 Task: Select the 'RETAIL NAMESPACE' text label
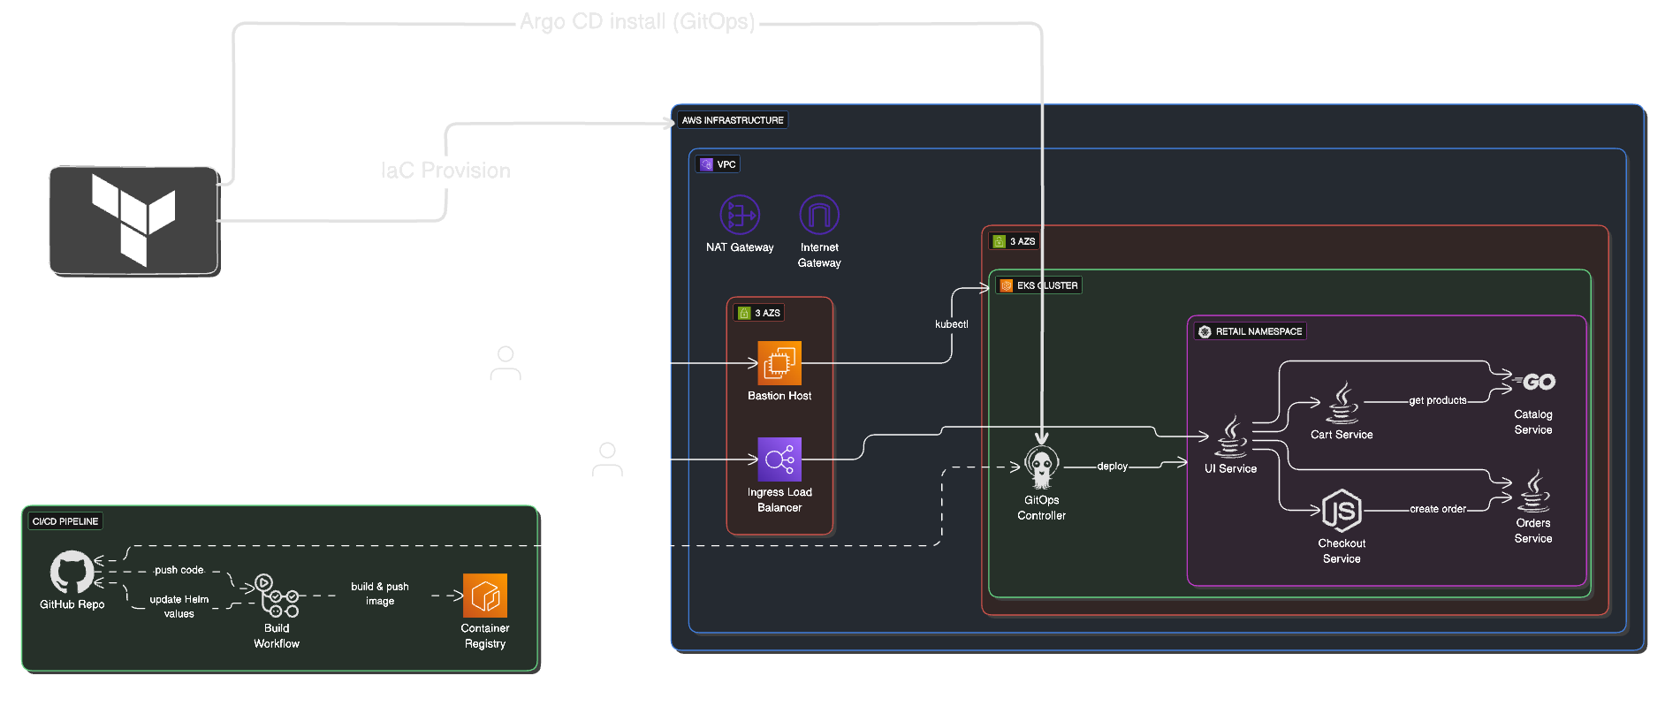pyautogui.click(x=1259, y=331)
